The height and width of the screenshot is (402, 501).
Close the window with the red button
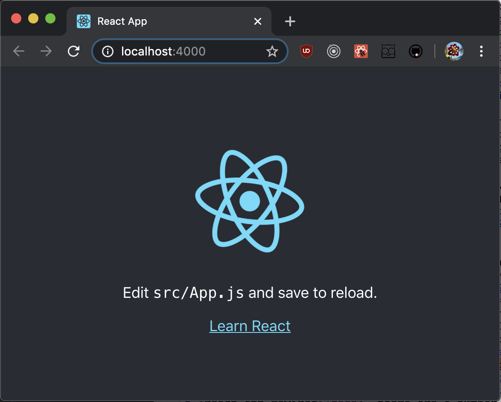coord(16,18)
